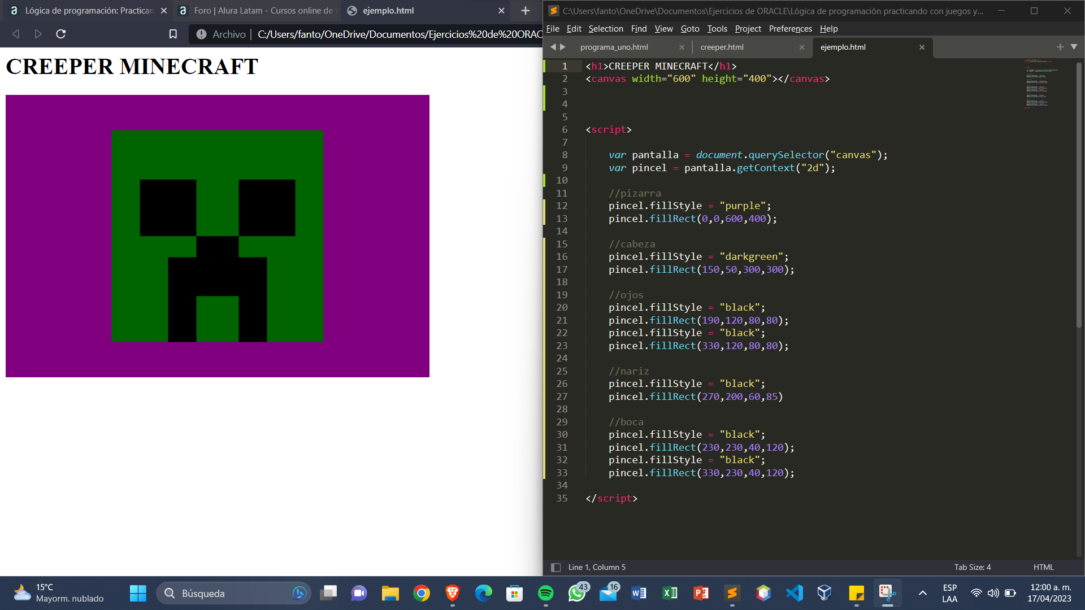Open the site info warning icon

(x=201, y=34)
